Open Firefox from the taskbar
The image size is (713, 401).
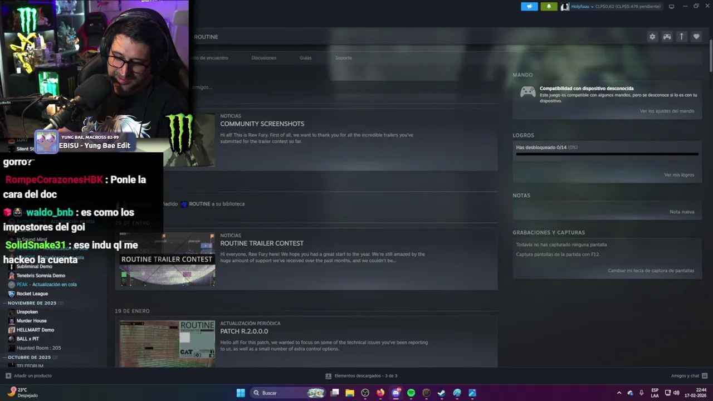coord(380,393)
